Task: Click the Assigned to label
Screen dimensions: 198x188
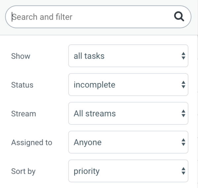Action: [32, 143]
